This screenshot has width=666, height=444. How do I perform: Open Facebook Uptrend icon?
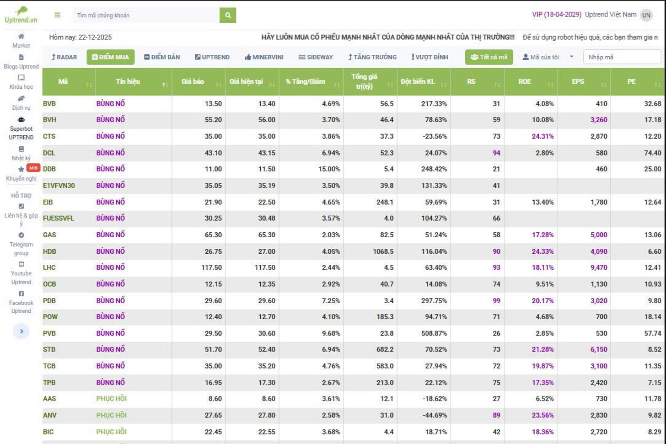[21, 294]
